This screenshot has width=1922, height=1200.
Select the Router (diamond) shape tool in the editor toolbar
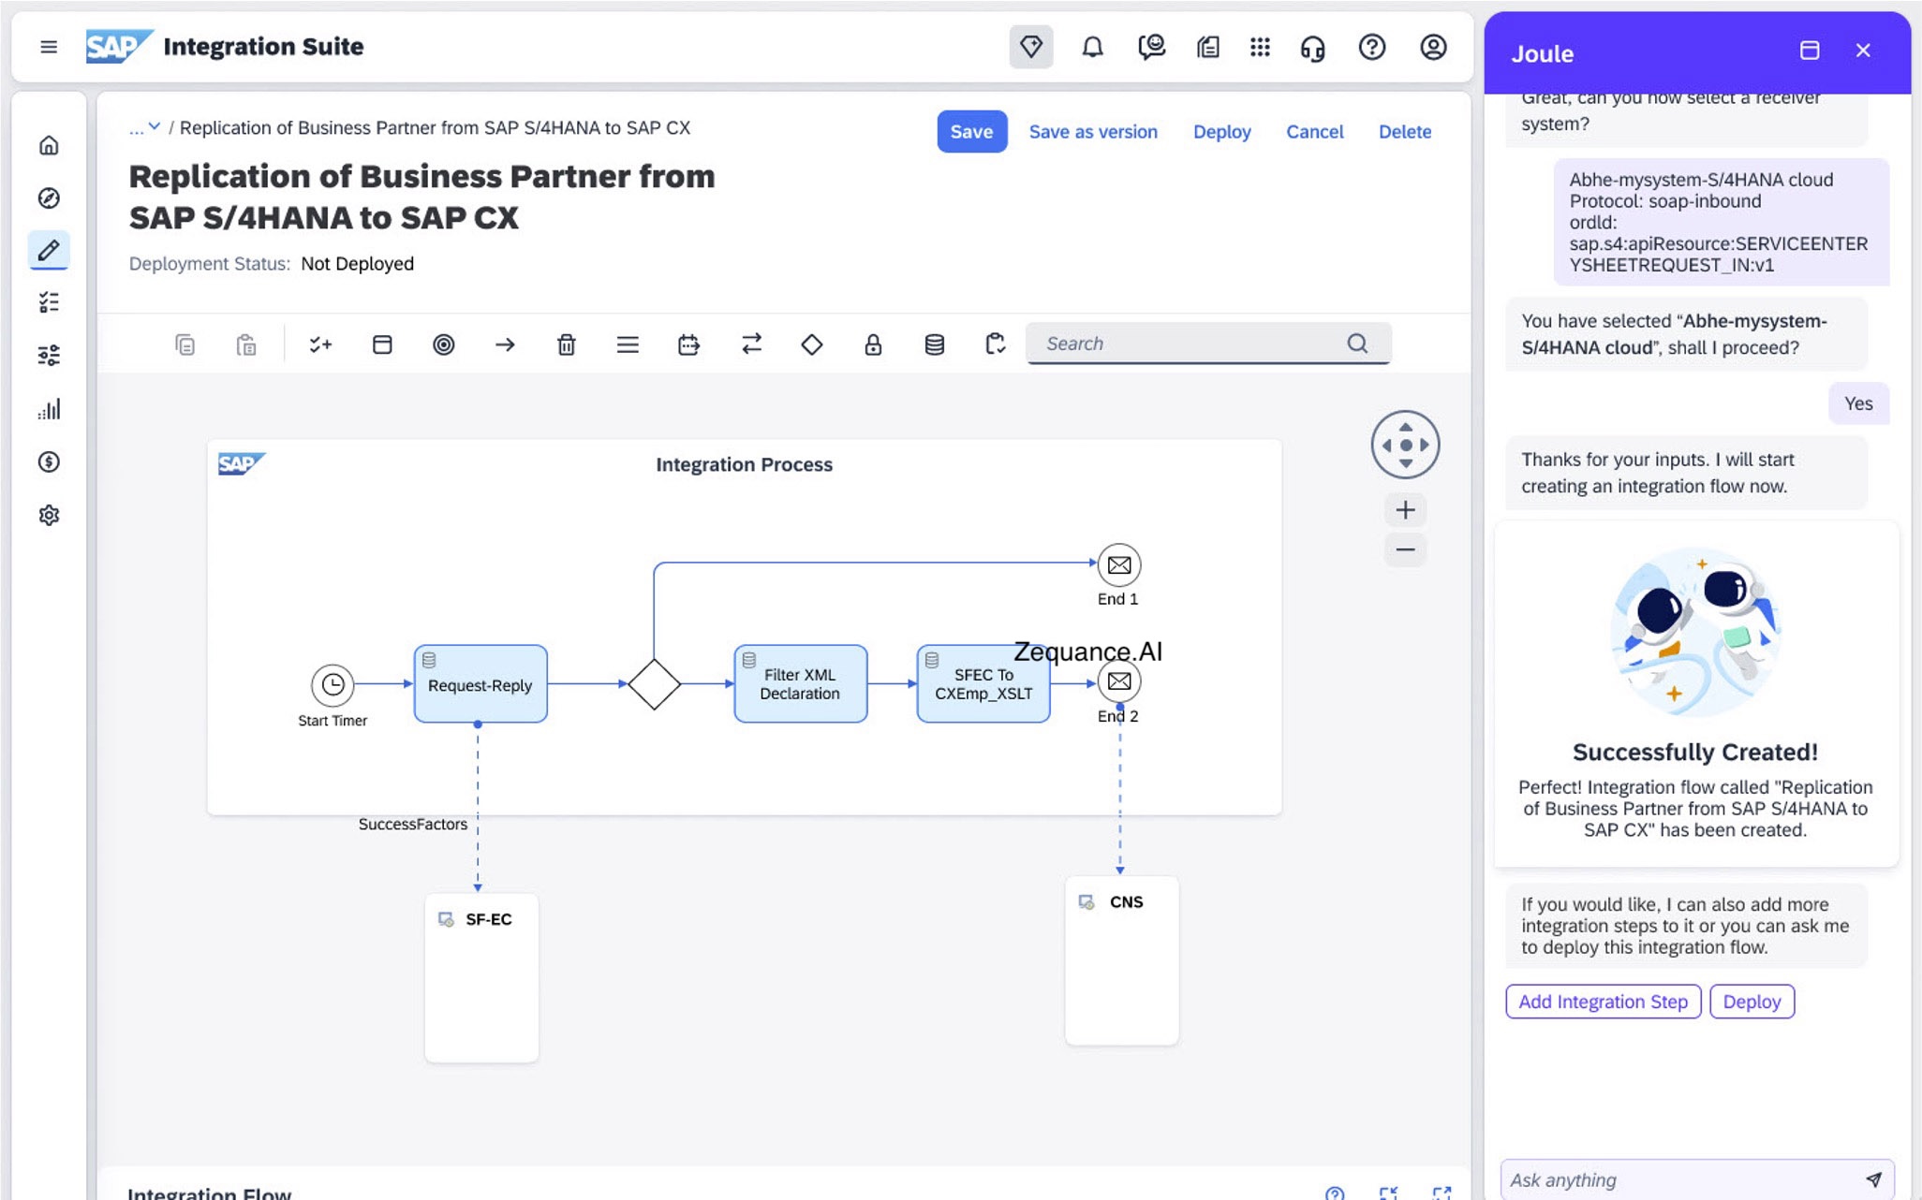point(811,344)
